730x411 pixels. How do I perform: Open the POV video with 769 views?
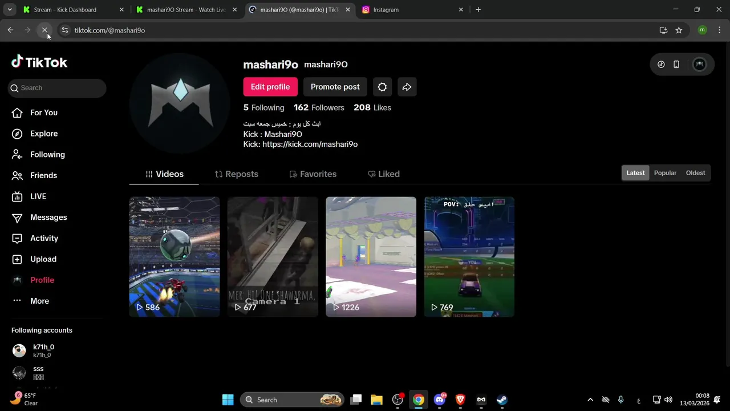pyautogui.click(x=469, y=257)
